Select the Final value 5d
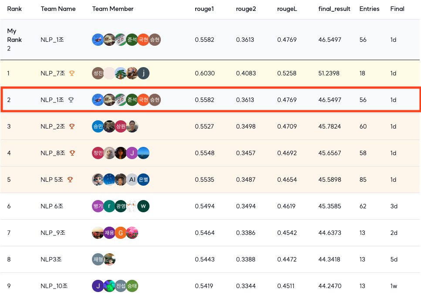This screenshot has height=299, width=421. click(394, 259)
